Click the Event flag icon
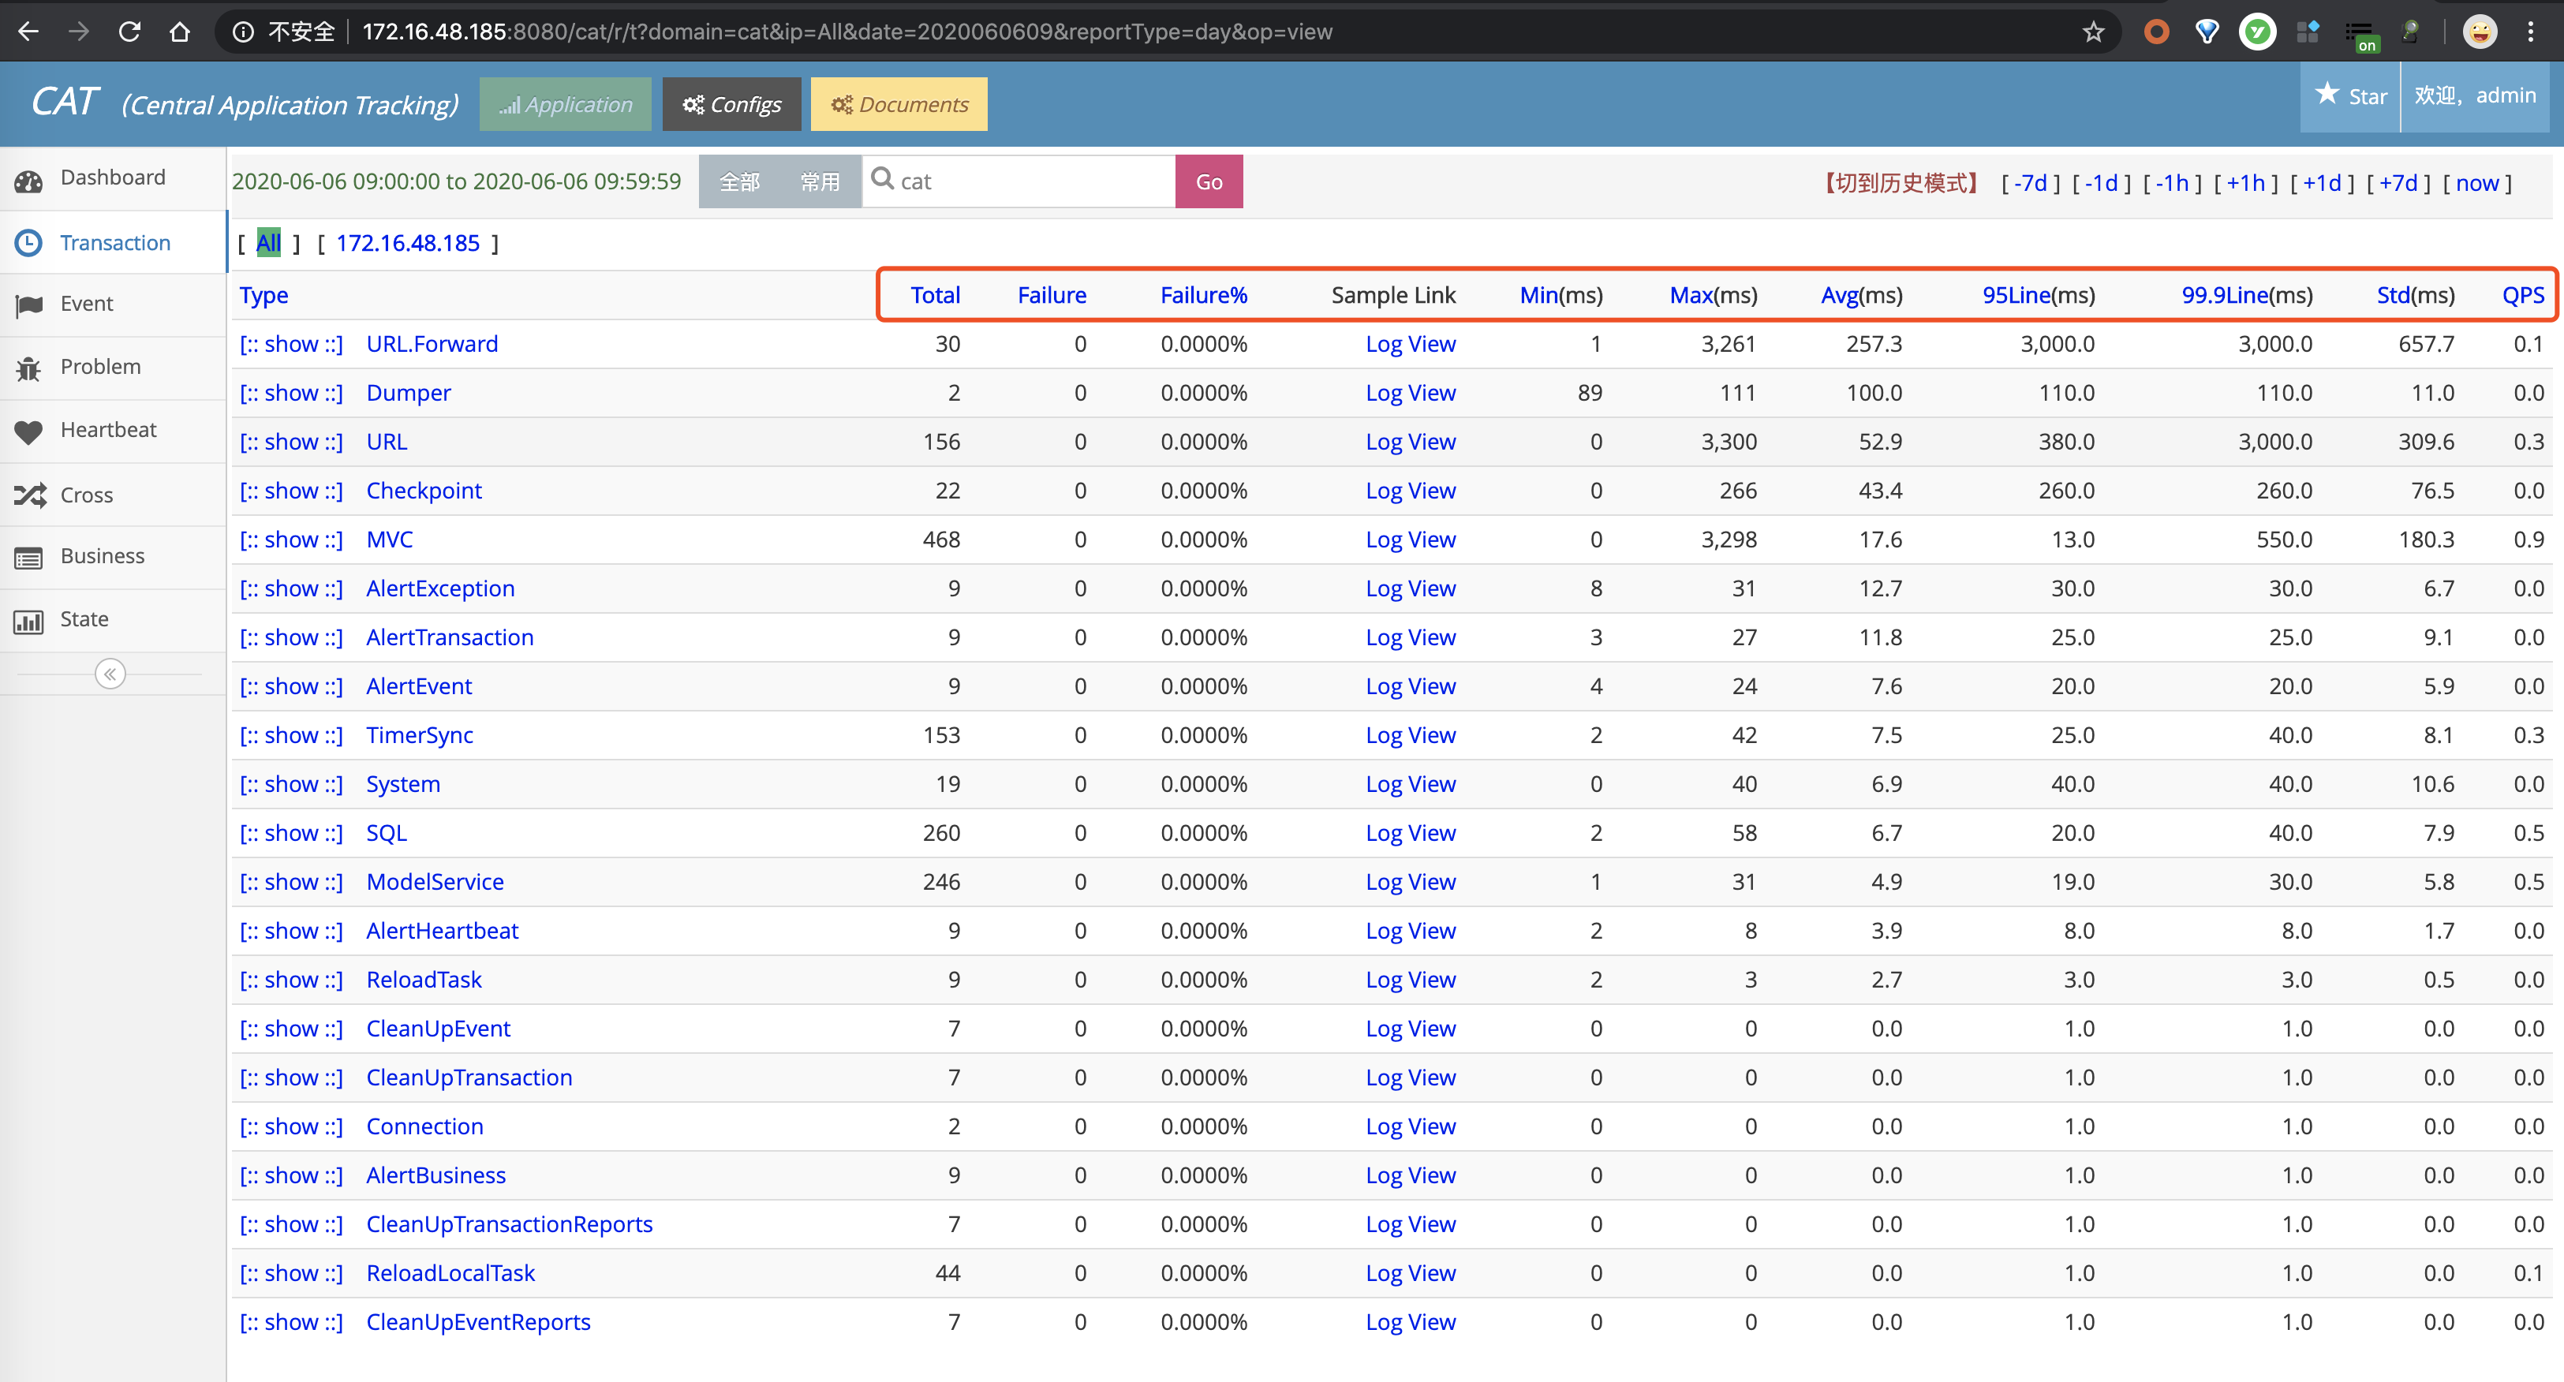2564x1382 pixels. 29,305
